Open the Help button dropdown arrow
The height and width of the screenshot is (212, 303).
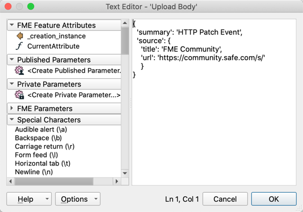(47, 198)
